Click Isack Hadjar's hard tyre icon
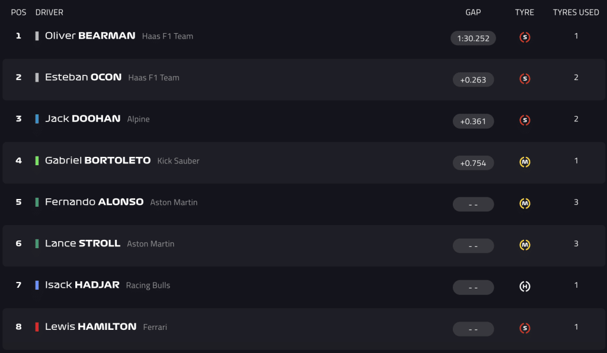The image size is (607, 353). click(x=525, y=287)
